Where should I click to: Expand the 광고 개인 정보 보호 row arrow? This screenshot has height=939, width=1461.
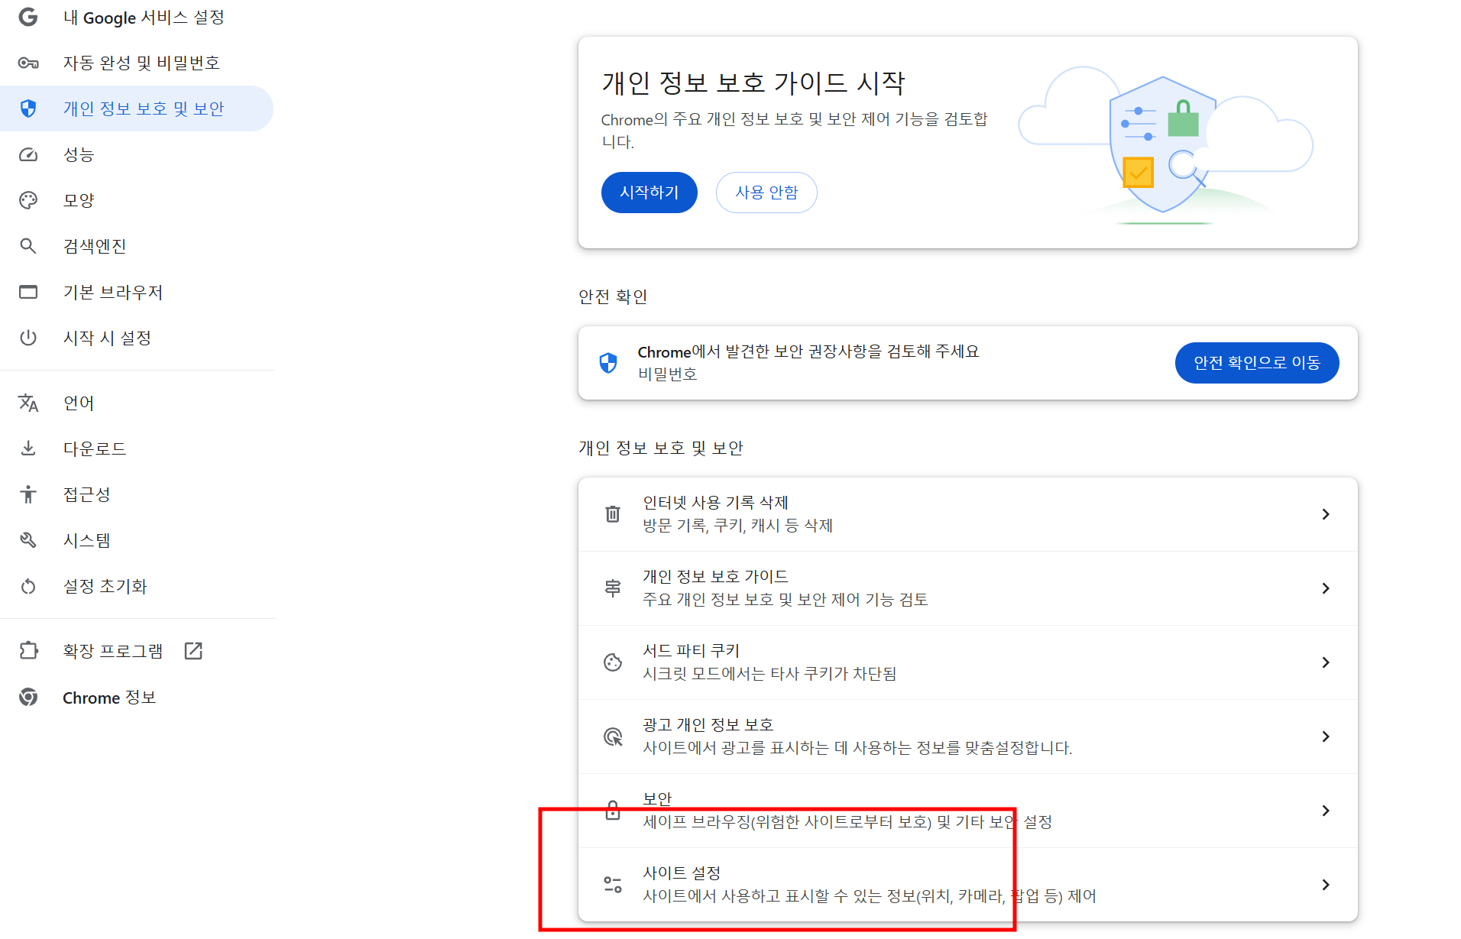click(x=1326, y=737)
